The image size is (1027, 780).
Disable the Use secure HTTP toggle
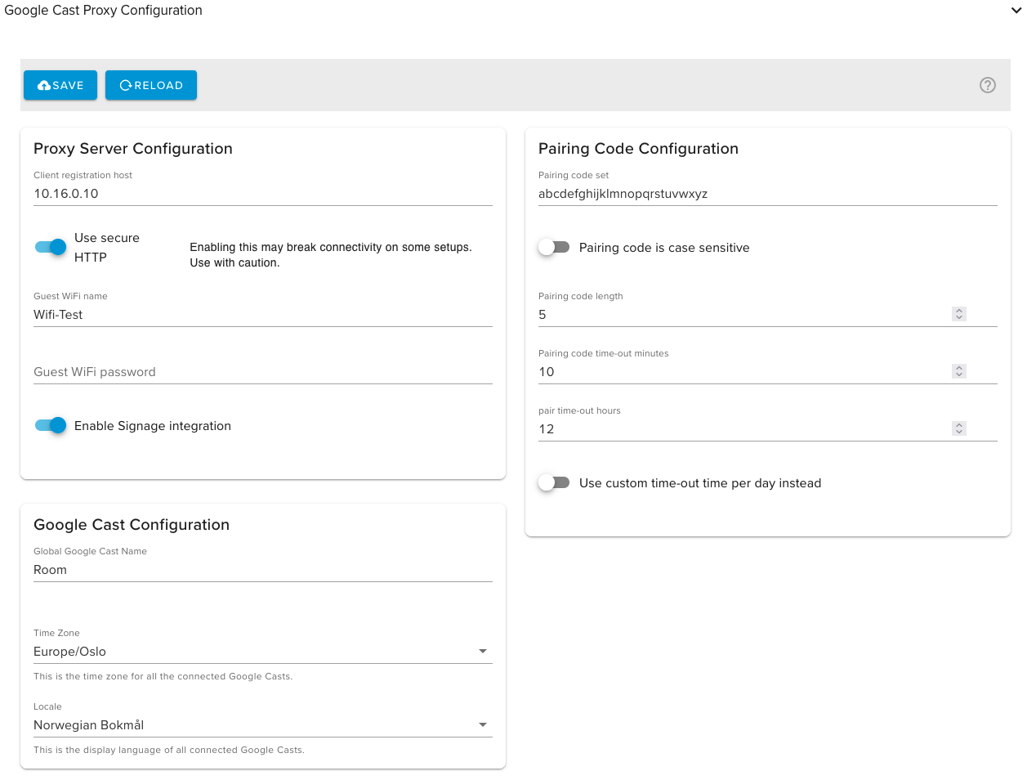[51, 247]
